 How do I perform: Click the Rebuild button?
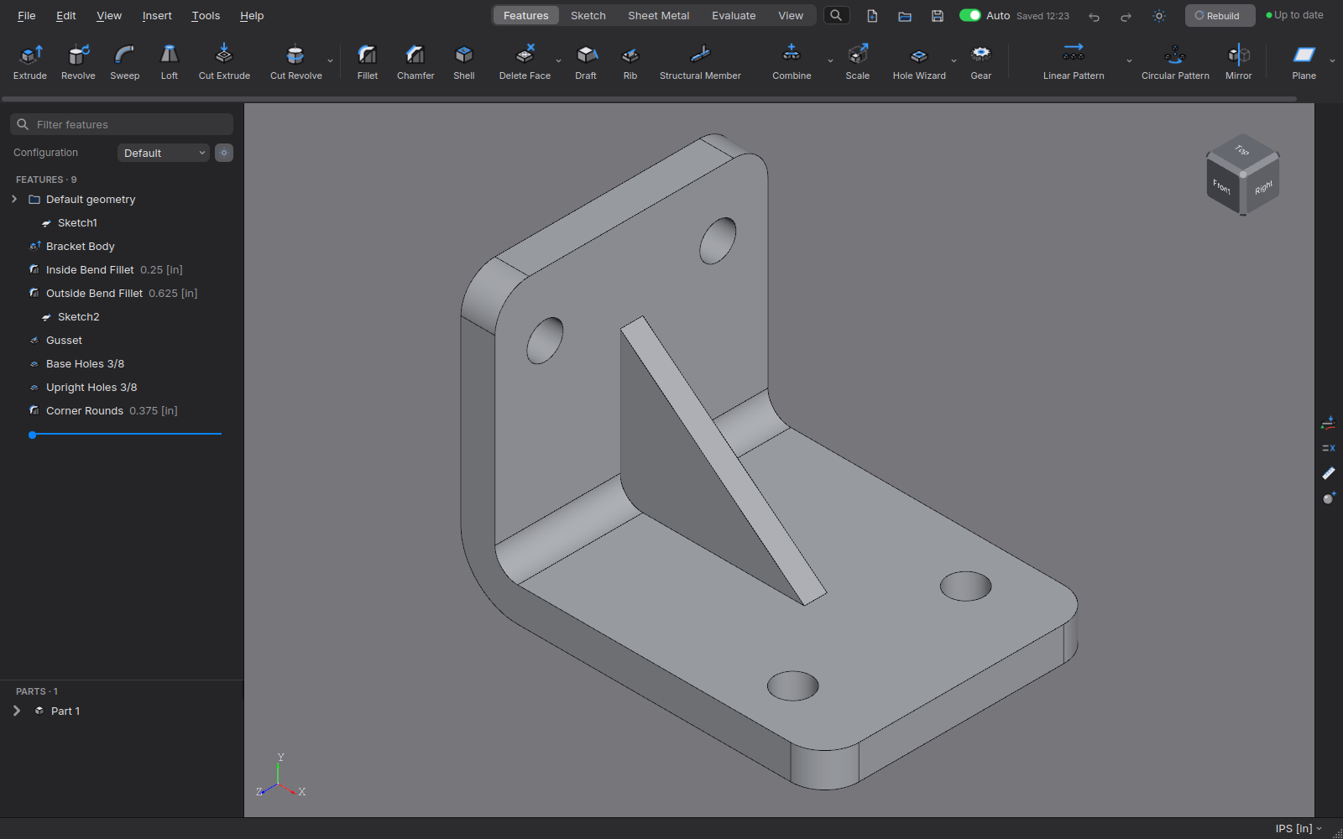pyautogui.click(x=1220, y=15)
